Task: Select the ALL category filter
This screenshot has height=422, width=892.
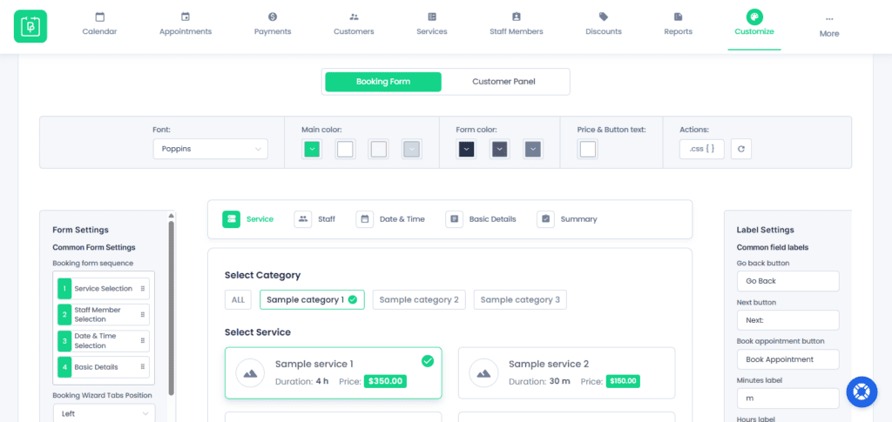Action: click(238, 300)
